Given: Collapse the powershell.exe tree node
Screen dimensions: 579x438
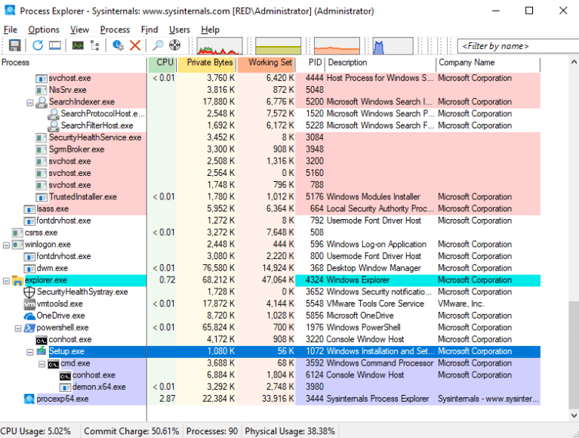Looking at the screenshot, I should 18,328.
